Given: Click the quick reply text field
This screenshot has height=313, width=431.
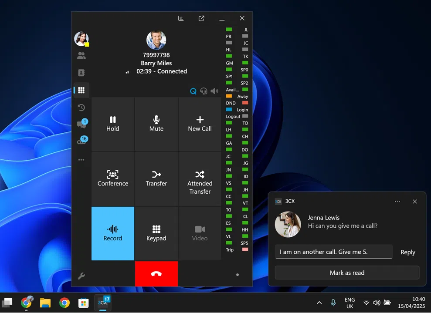Looking at the screenshot, I should click(x=334, y=252).
